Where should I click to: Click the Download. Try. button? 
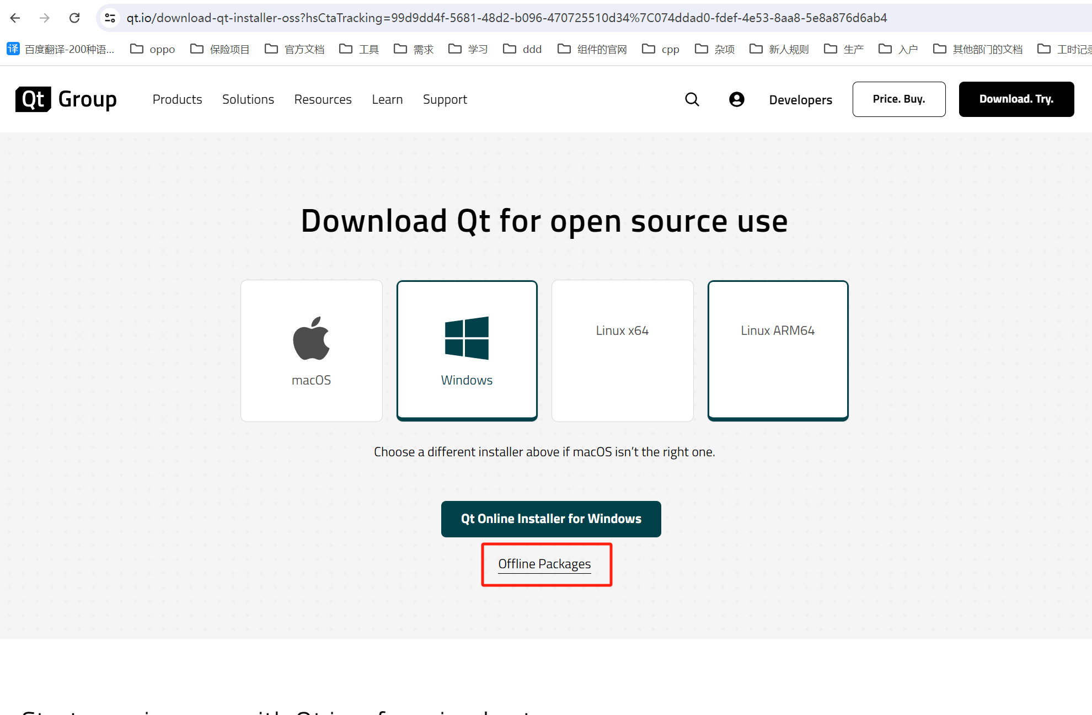pos(1016,99)
